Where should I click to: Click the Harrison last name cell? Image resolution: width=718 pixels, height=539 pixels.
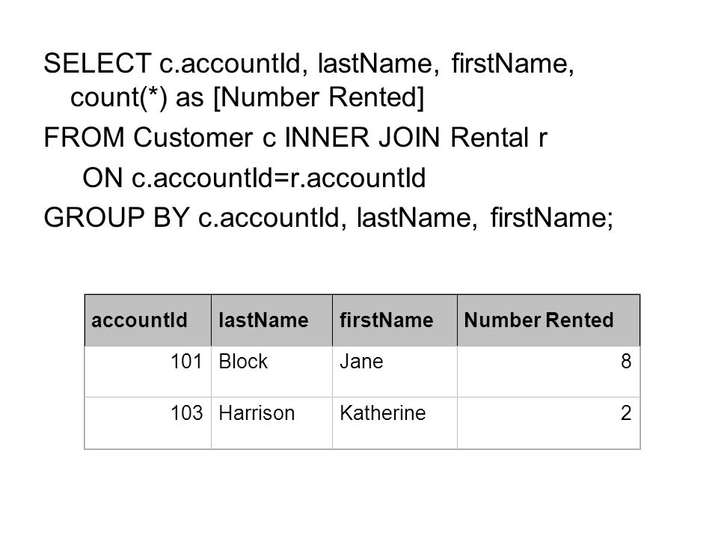(x=272, y=423)
